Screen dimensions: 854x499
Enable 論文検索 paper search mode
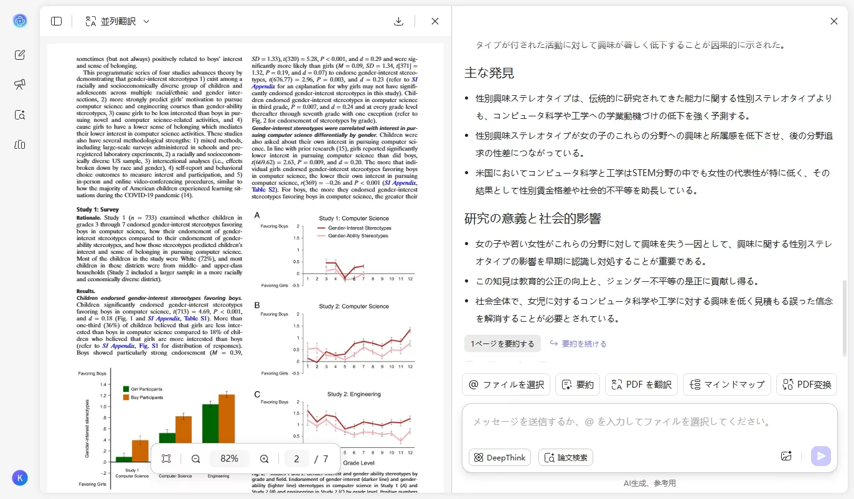[566, 457]
